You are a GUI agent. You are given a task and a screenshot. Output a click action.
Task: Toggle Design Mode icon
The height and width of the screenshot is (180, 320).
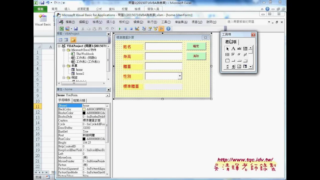pos(137,29)
